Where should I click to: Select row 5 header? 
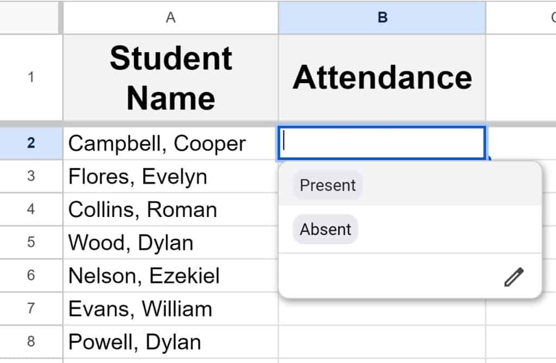click(31, 242)
